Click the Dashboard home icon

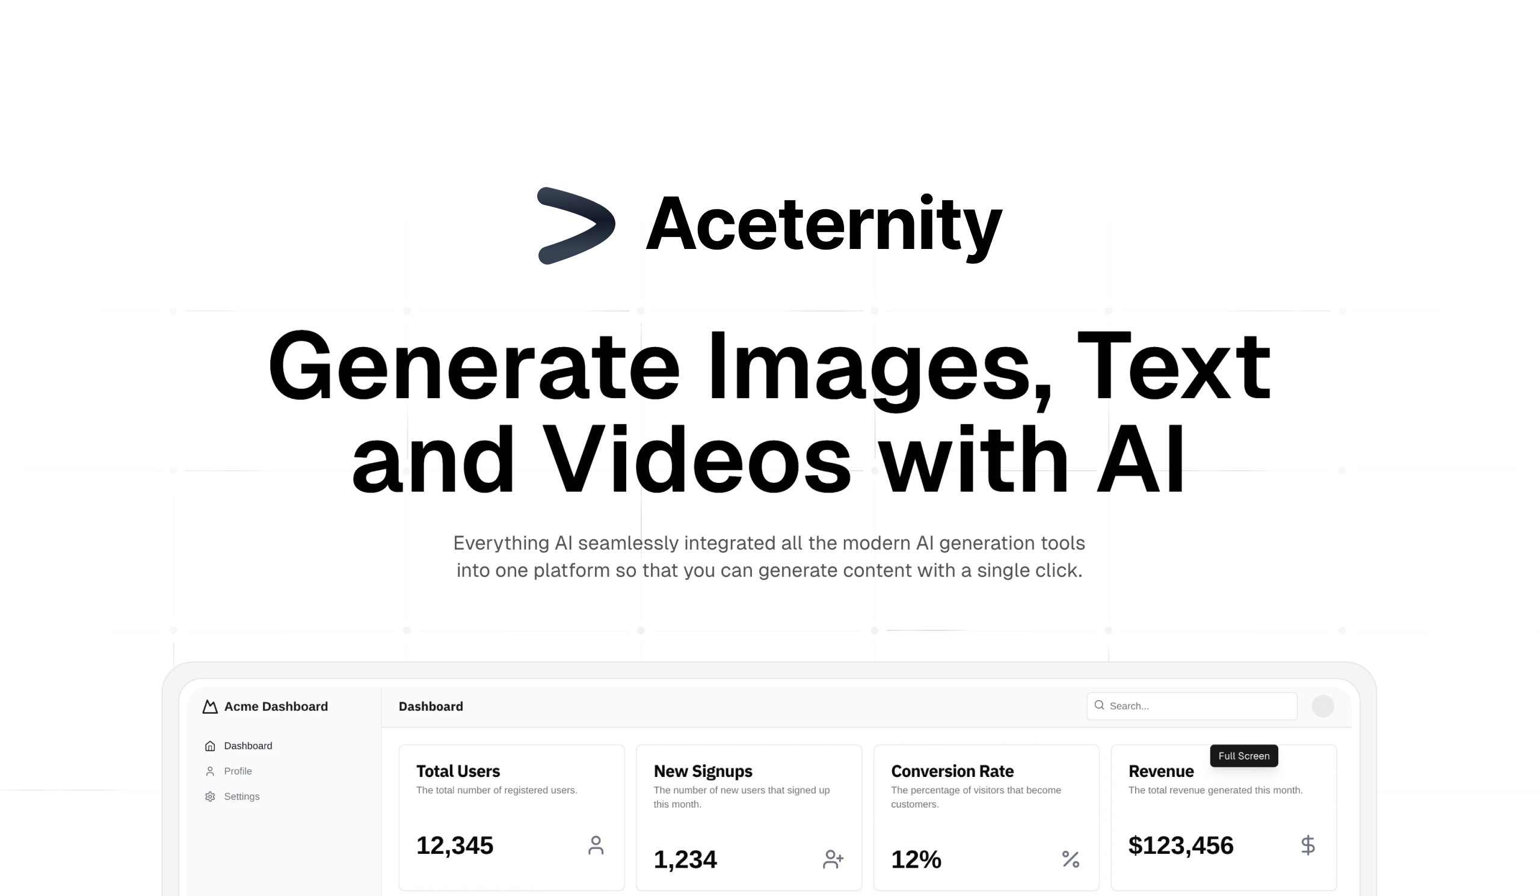click(x=210, y=744)
